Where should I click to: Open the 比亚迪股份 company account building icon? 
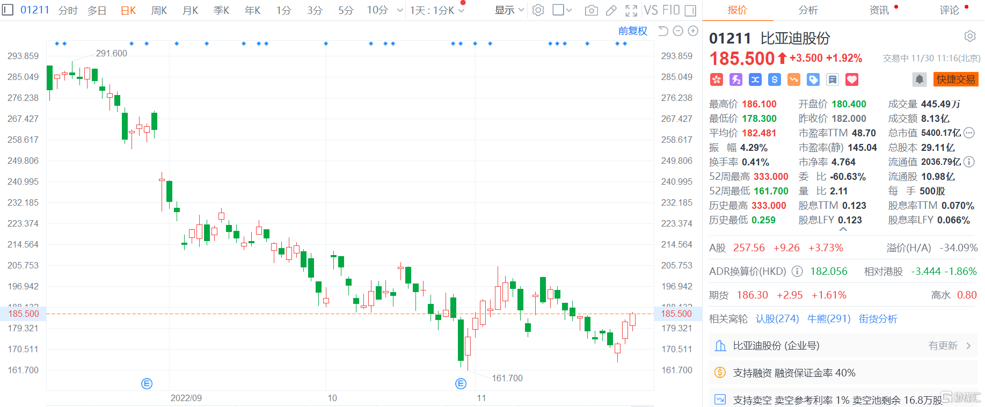(x=720, y=345)
